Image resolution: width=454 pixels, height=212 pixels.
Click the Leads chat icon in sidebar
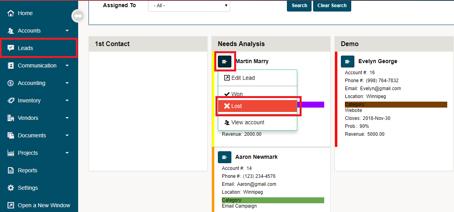11,48
